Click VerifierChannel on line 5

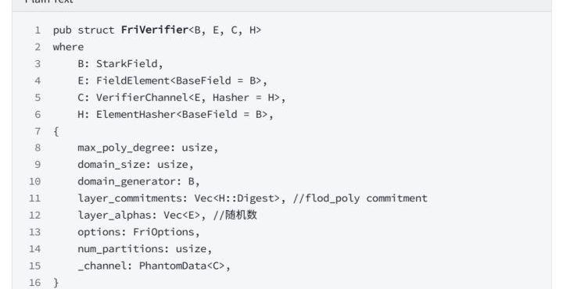(x=142, y=97)
